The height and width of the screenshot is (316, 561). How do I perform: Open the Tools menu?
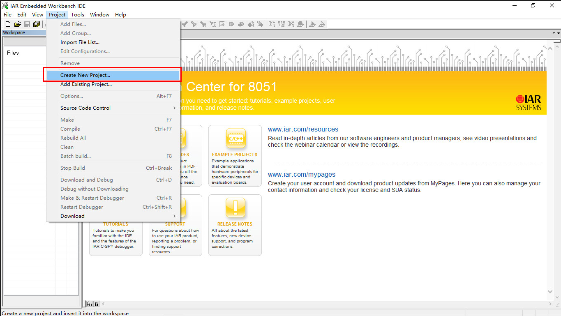point(78,15)
